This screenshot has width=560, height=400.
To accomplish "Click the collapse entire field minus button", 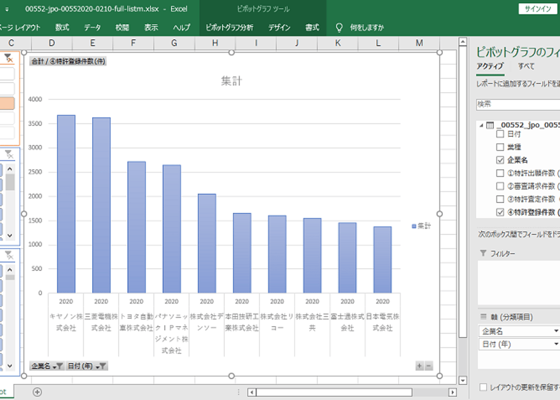I will point(428,366).
